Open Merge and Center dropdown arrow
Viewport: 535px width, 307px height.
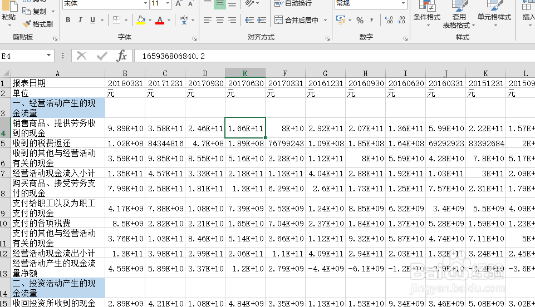click(325, 20)
